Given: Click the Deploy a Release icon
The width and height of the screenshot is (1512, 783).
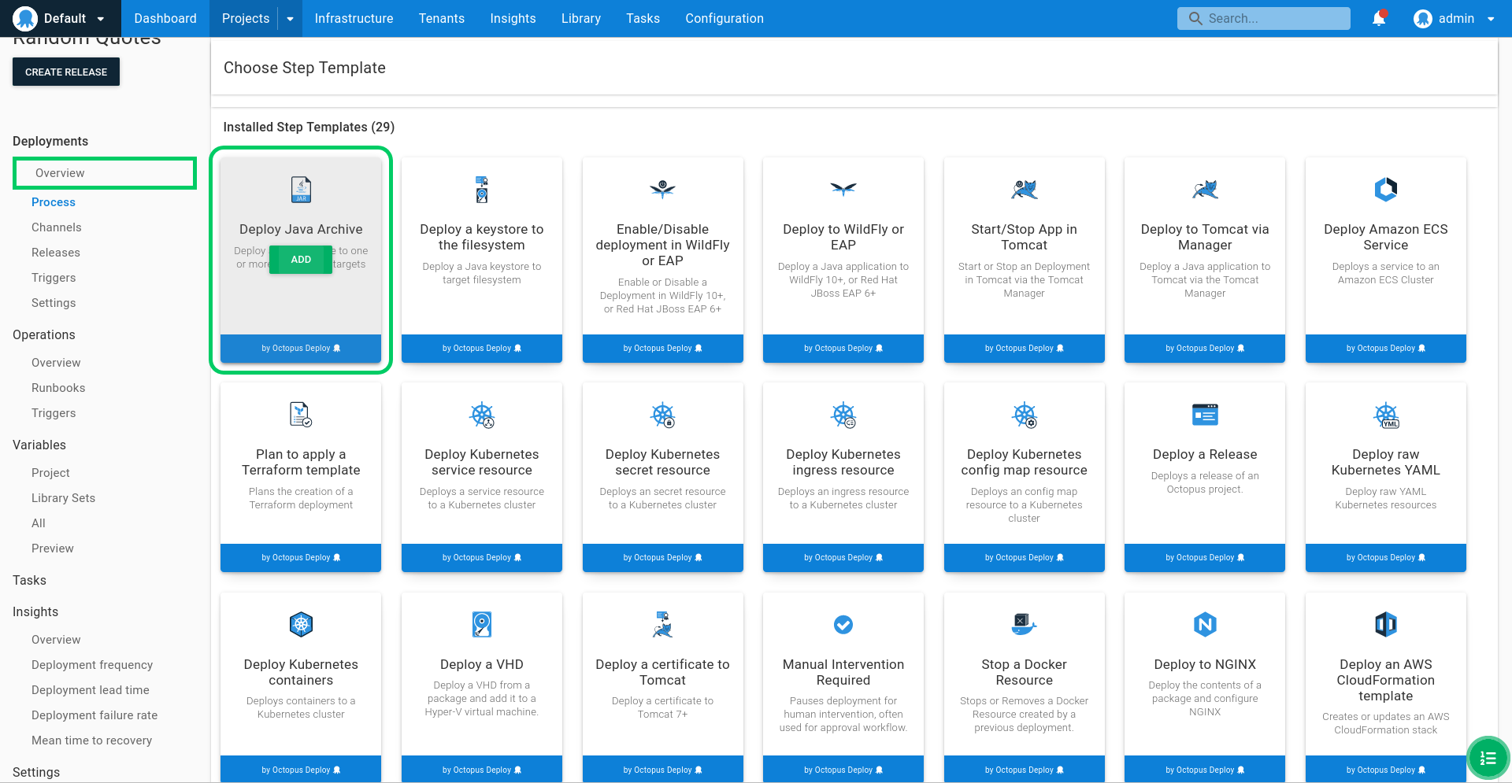Looking at the screenshot, I should [x=1205, y=414].
